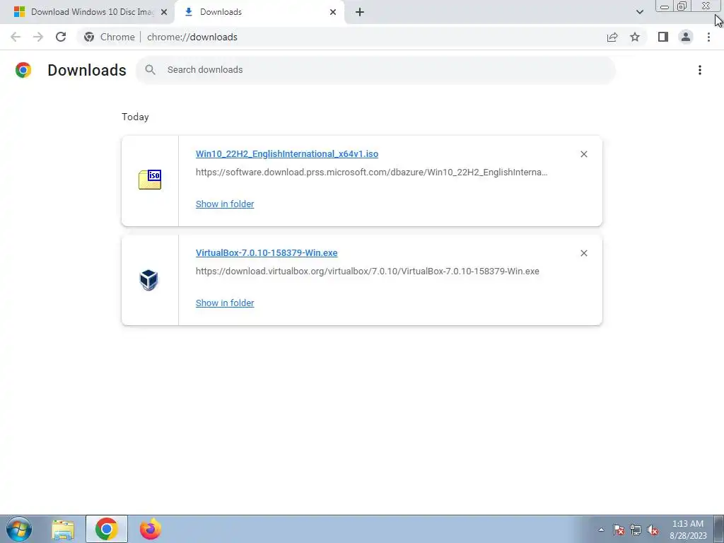Open the tab search dropdown chevron
724x543 pixels.
(x=639, y=12)
